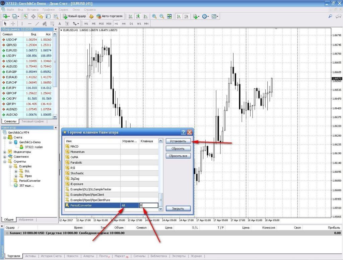This screenshot has width=343, height=260.
Task: Select the crosshair tool in toolbar
Action: [x=13, y=24]
